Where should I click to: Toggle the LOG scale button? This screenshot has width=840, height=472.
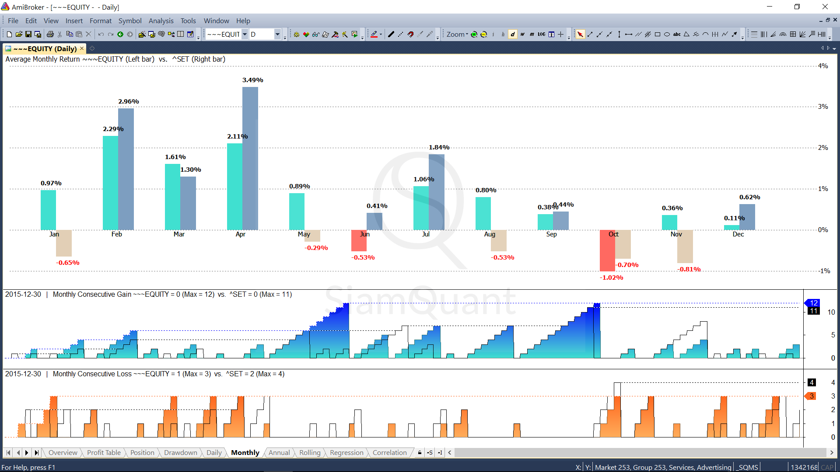click(542, 35)
